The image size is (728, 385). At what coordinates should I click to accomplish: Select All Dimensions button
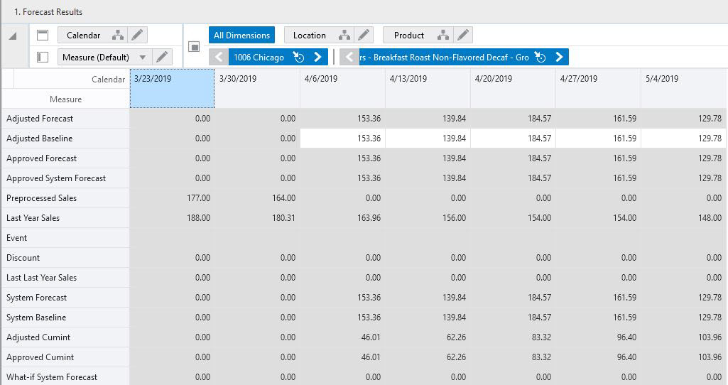tap(242, 36)
